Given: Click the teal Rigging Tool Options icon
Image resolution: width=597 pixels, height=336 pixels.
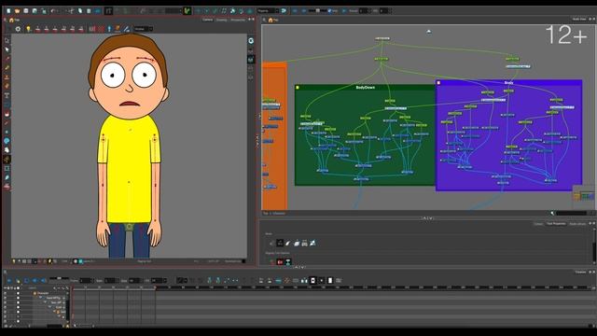Looking at the screenshot, I should coord(288,261).
